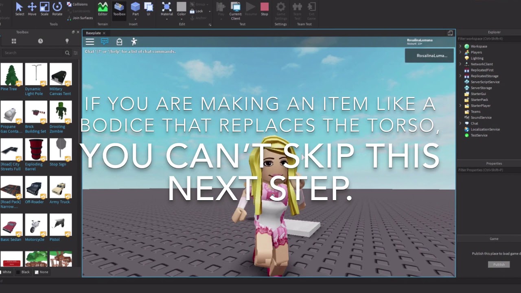Click the Filter workspace field
This screenshot has width=521, height=293.
coord(488,39)
